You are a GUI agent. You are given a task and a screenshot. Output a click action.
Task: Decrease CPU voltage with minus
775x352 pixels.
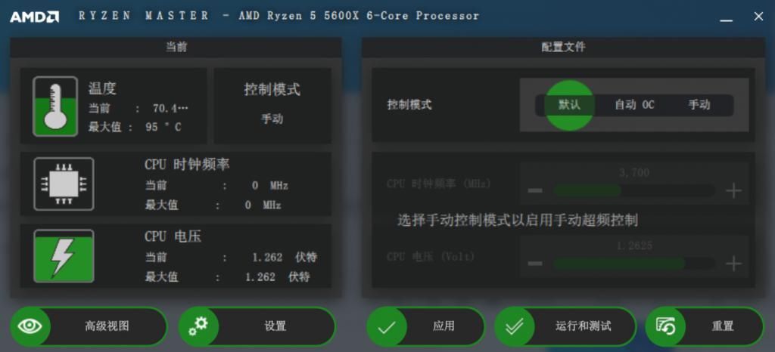[x=535, y=264]
